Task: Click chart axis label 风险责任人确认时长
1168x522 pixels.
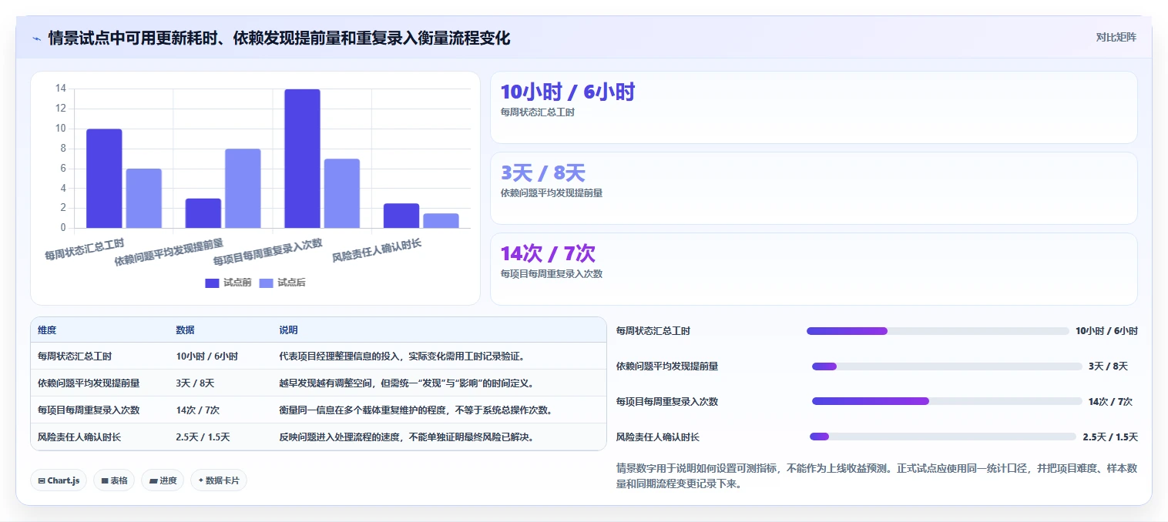Action: pos(377,250)
